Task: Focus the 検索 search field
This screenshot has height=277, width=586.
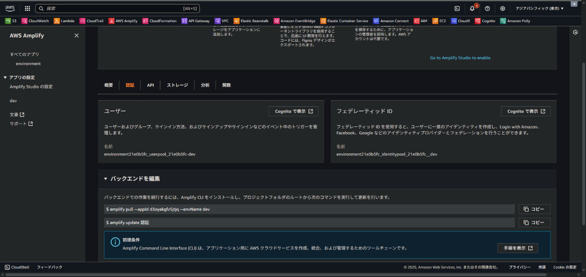Action: (x=118, y=8)
